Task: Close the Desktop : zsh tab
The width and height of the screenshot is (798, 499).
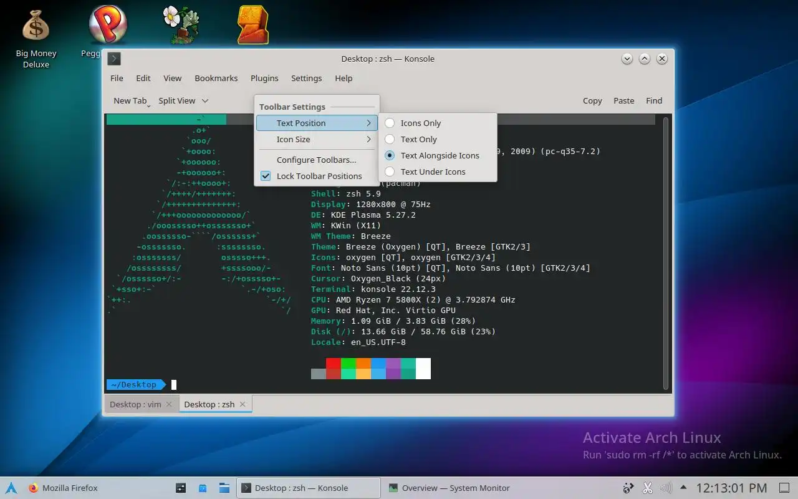Action: 243,404
